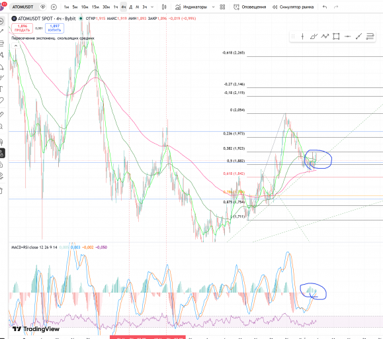
Task: Toggle magnet mode in left sidebar
Action: pos(1,142)
